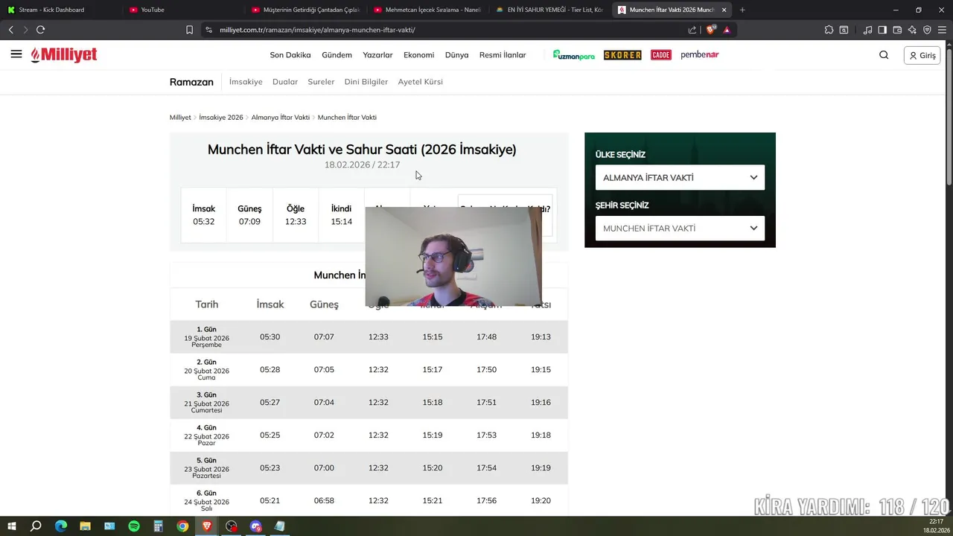This screenshot has width=953, height=536.
Task: Switch to Mehmetcan İçecek Sıralama tab
Action: [428, 10]
